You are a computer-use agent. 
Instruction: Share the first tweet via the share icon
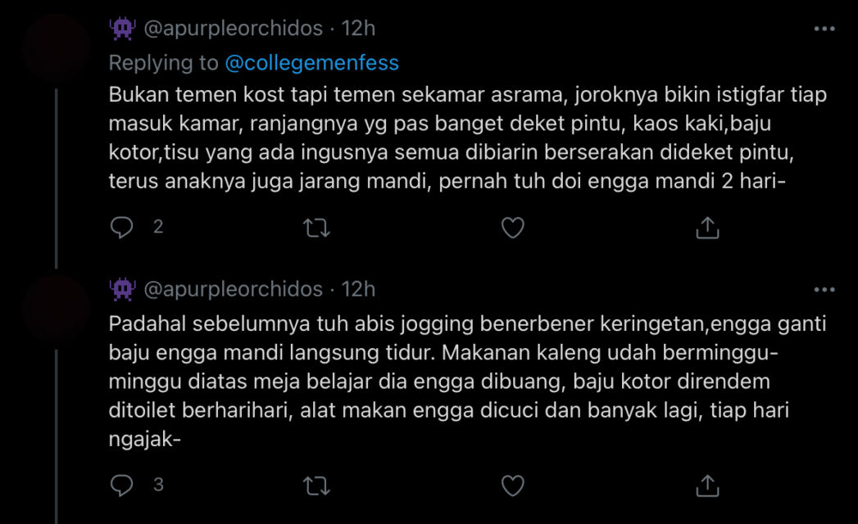point(706,228)
